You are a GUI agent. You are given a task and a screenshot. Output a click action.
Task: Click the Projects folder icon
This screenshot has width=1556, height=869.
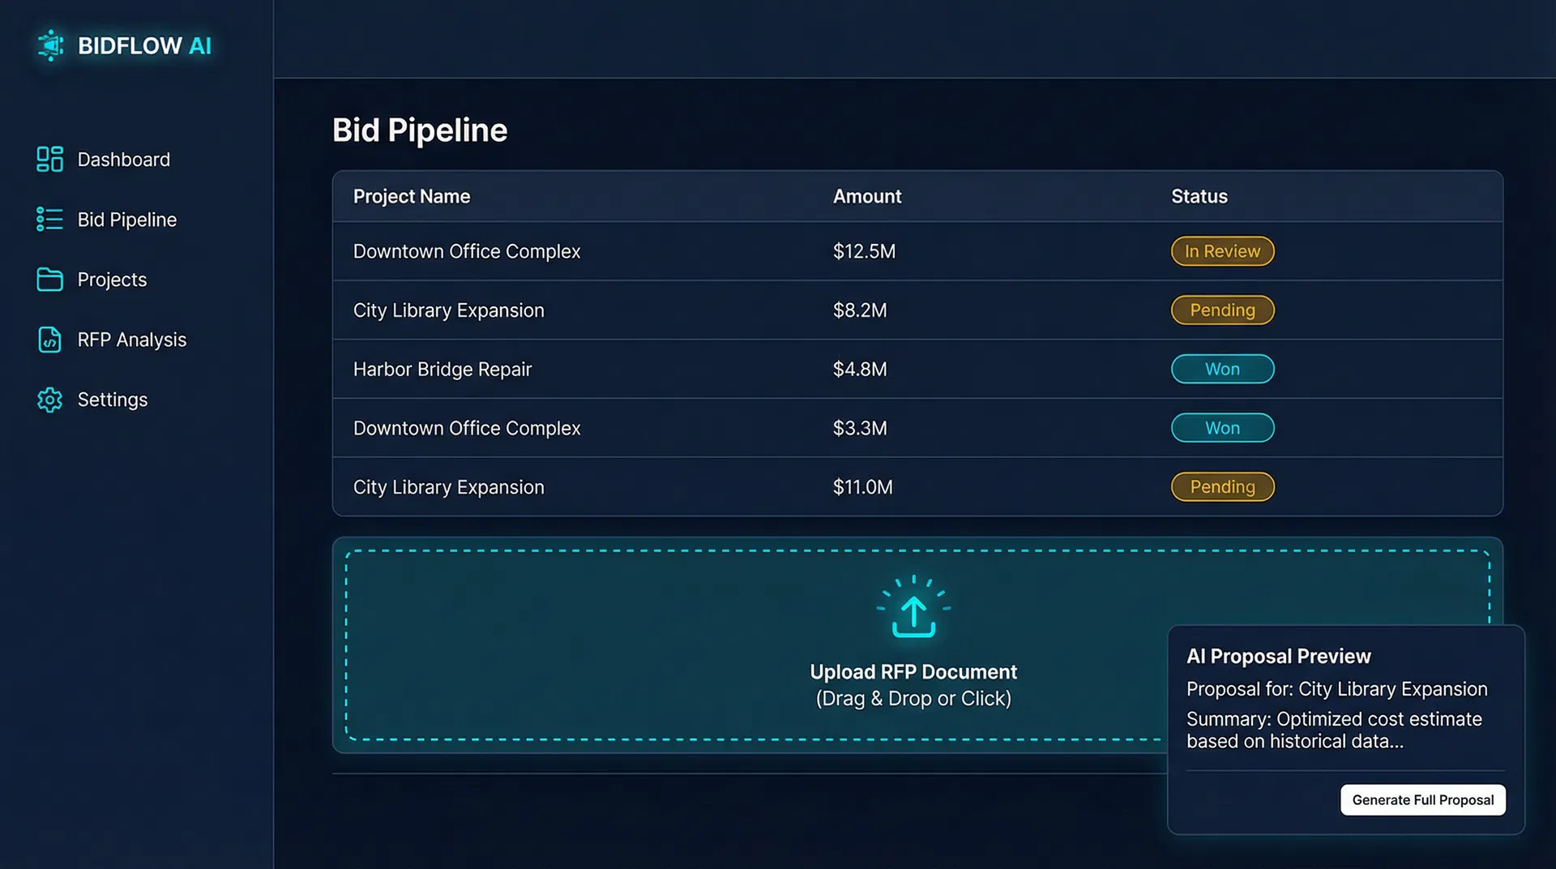tap(49, 280)
